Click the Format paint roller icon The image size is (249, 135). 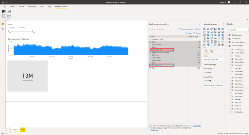tap(211, 52)
